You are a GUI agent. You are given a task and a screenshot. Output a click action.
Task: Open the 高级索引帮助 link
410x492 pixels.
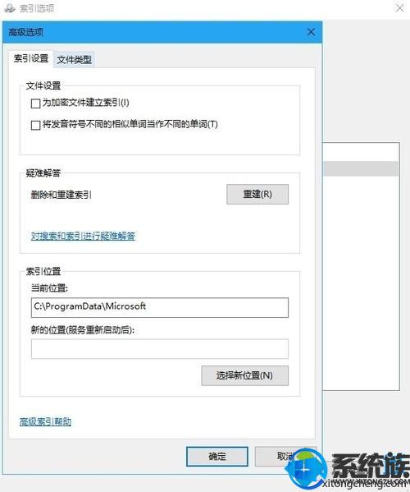point(45,421)
